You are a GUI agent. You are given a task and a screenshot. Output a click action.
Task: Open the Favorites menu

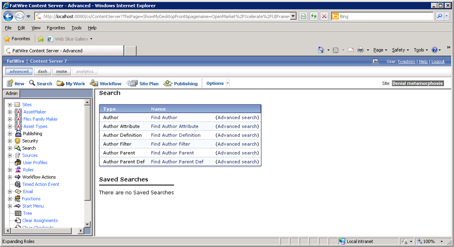coord(56,28)
